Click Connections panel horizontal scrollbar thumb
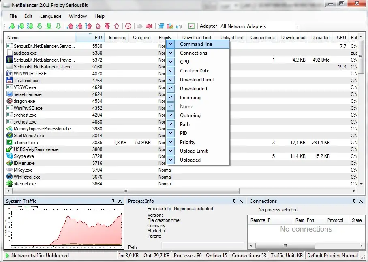368x262 pixels. point(285,245)
